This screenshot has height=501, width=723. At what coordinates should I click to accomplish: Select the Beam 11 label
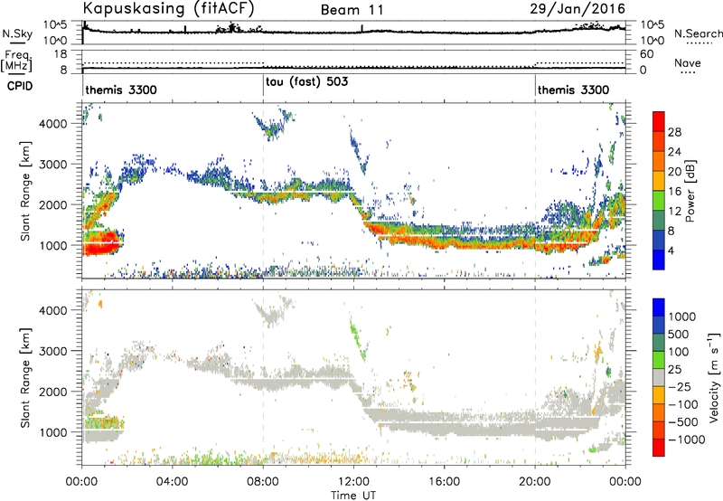(352, 10)
